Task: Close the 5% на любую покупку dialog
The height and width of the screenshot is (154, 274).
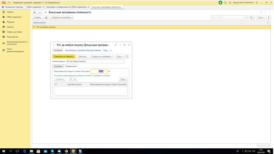Action: point(129,45)
